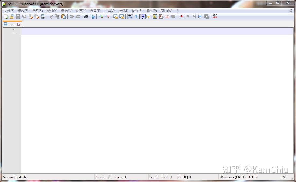
Task: Show the Document Map panel icon
Action: (x=155, y=16)
